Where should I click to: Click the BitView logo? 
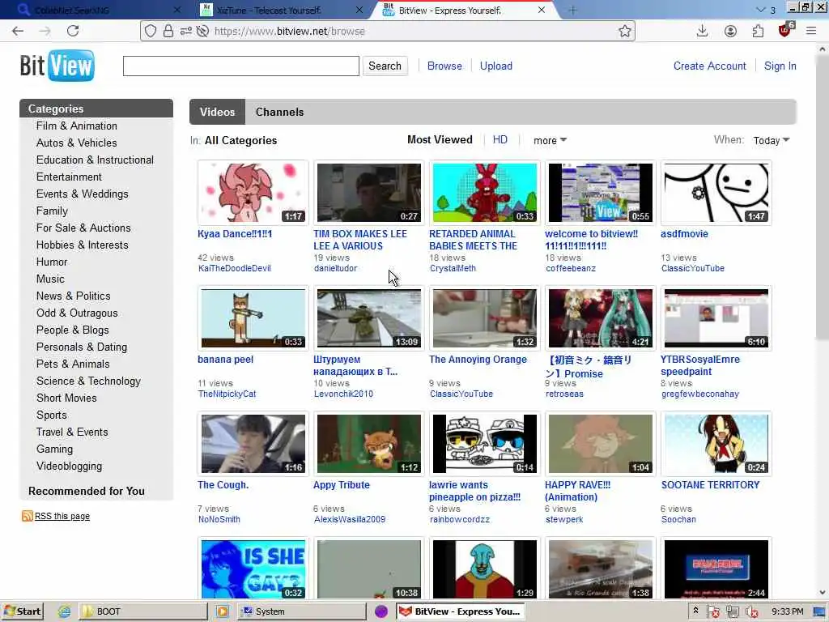coord(57,66)
